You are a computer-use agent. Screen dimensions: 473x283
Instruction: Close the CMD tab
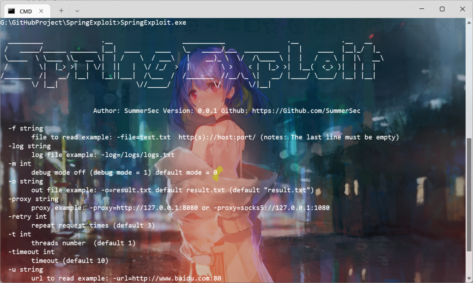coord(41,11)
